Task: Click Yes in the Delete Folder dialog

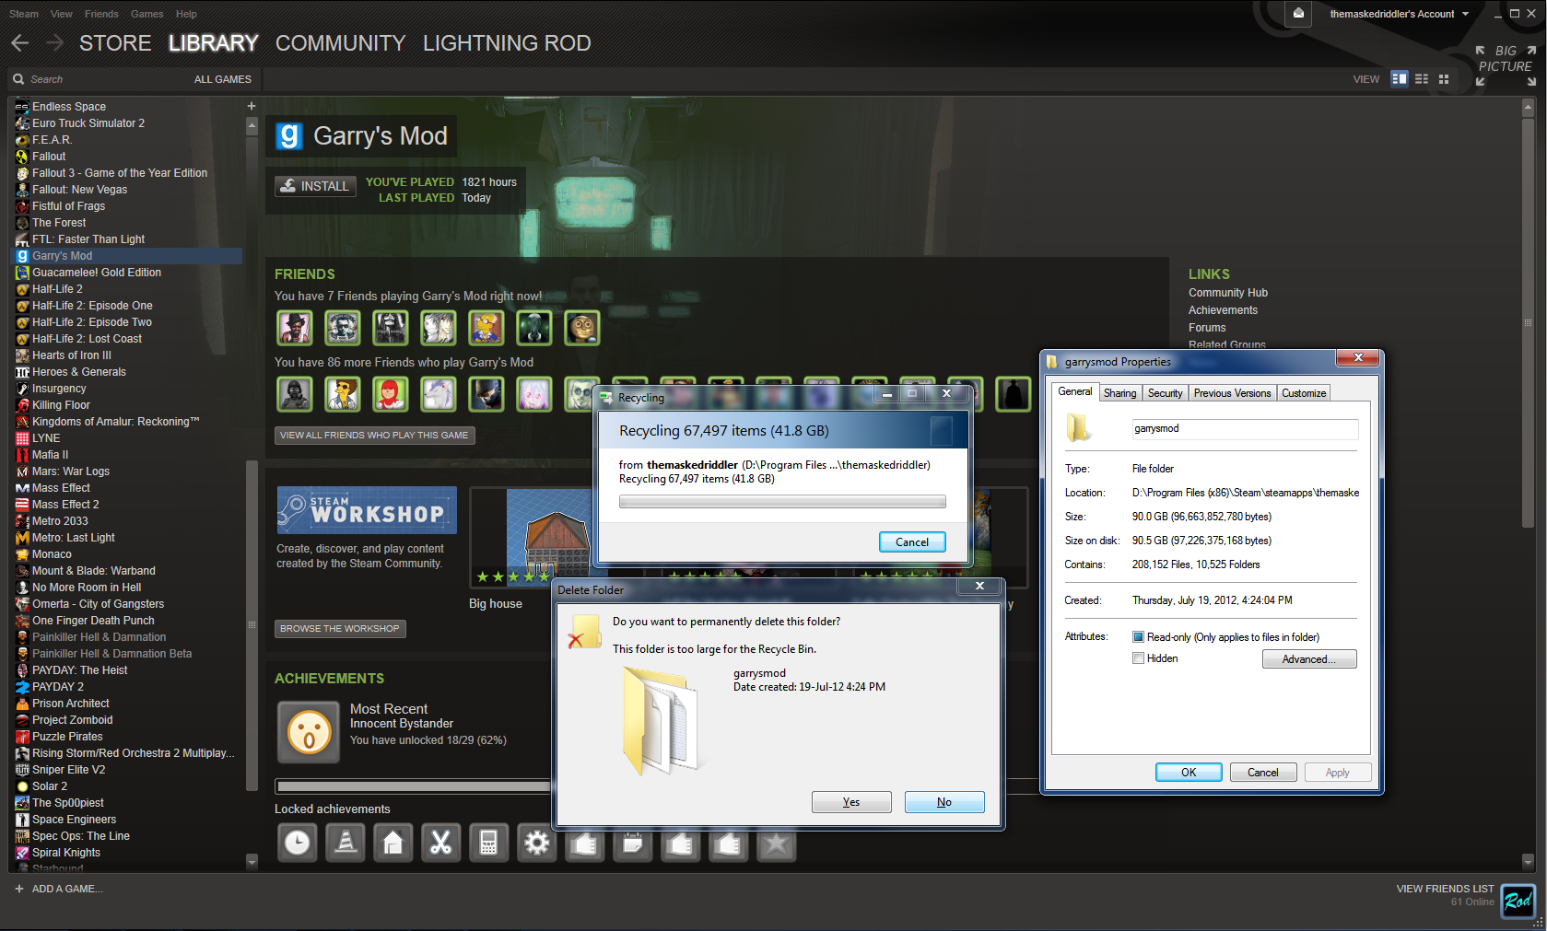Action: pyautogui.click(x=851, y=802)
